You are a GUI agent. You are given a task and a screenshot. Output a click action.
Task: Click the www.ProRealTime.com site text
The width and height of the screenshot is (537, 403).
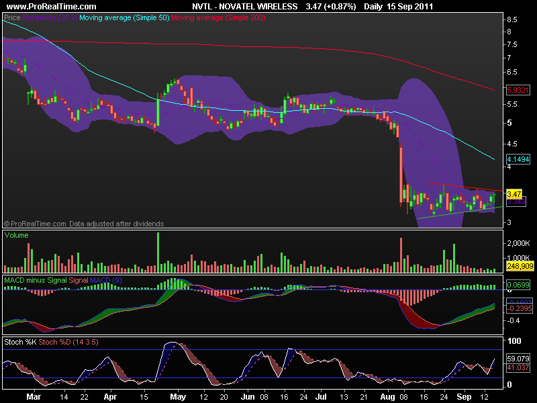tap(52, 7)
